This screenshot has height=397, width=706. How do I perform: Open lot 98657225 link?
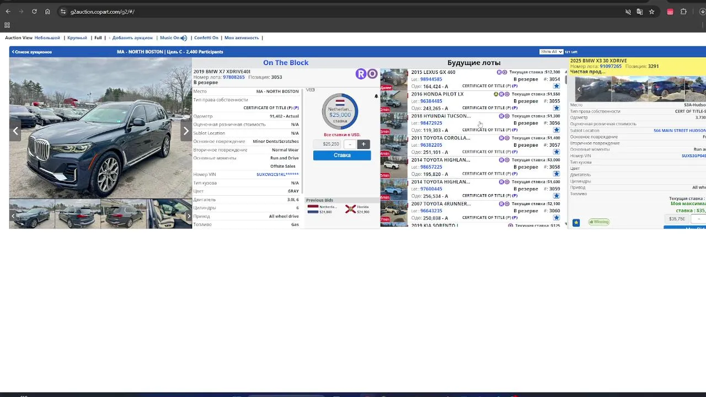pyautogui.click(x=431, y=167)
